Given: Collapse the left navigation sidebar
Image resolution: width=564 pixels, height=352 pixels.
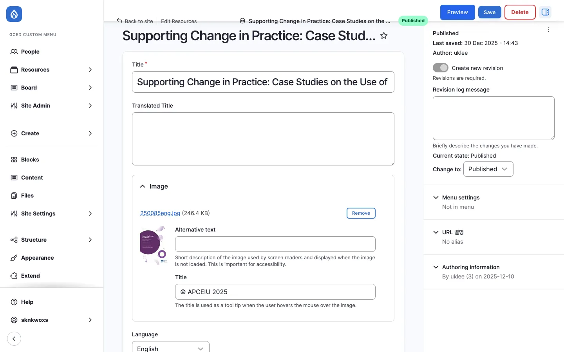Looking at the screenshot, I should (14, 339).
